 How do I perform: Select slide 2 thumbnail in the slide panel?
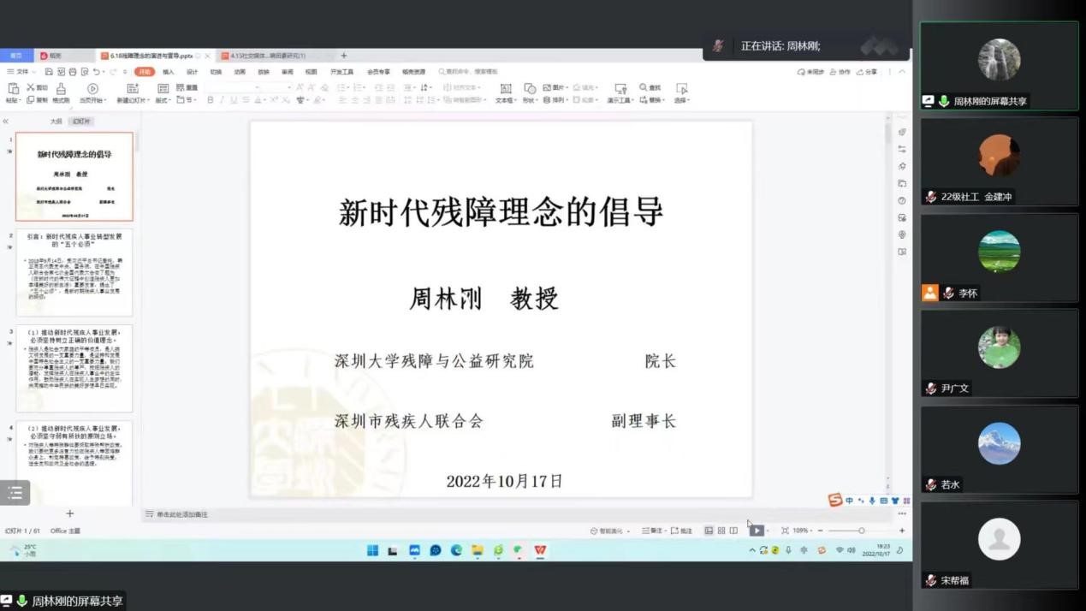click(74, 272)
